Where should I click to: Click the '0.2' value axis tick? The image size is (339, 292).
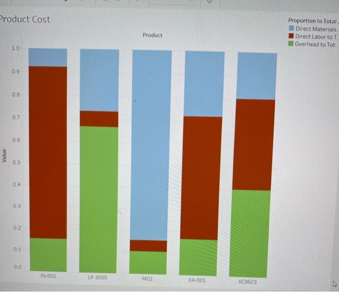tap(17, 228)
